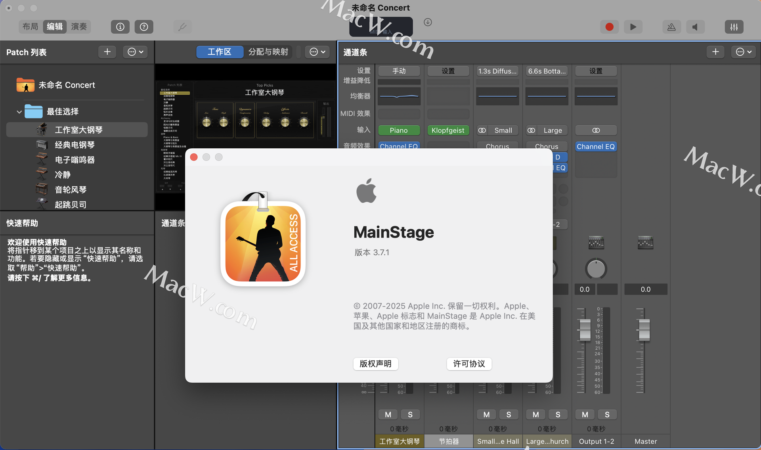Open 手动 setting menu on piano strip
The height and width of the screenshot is (450, 761).
[x=399, y=71]
